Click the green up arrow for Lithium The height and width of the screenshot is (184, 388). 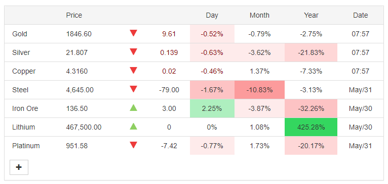(x=133, y=127)
